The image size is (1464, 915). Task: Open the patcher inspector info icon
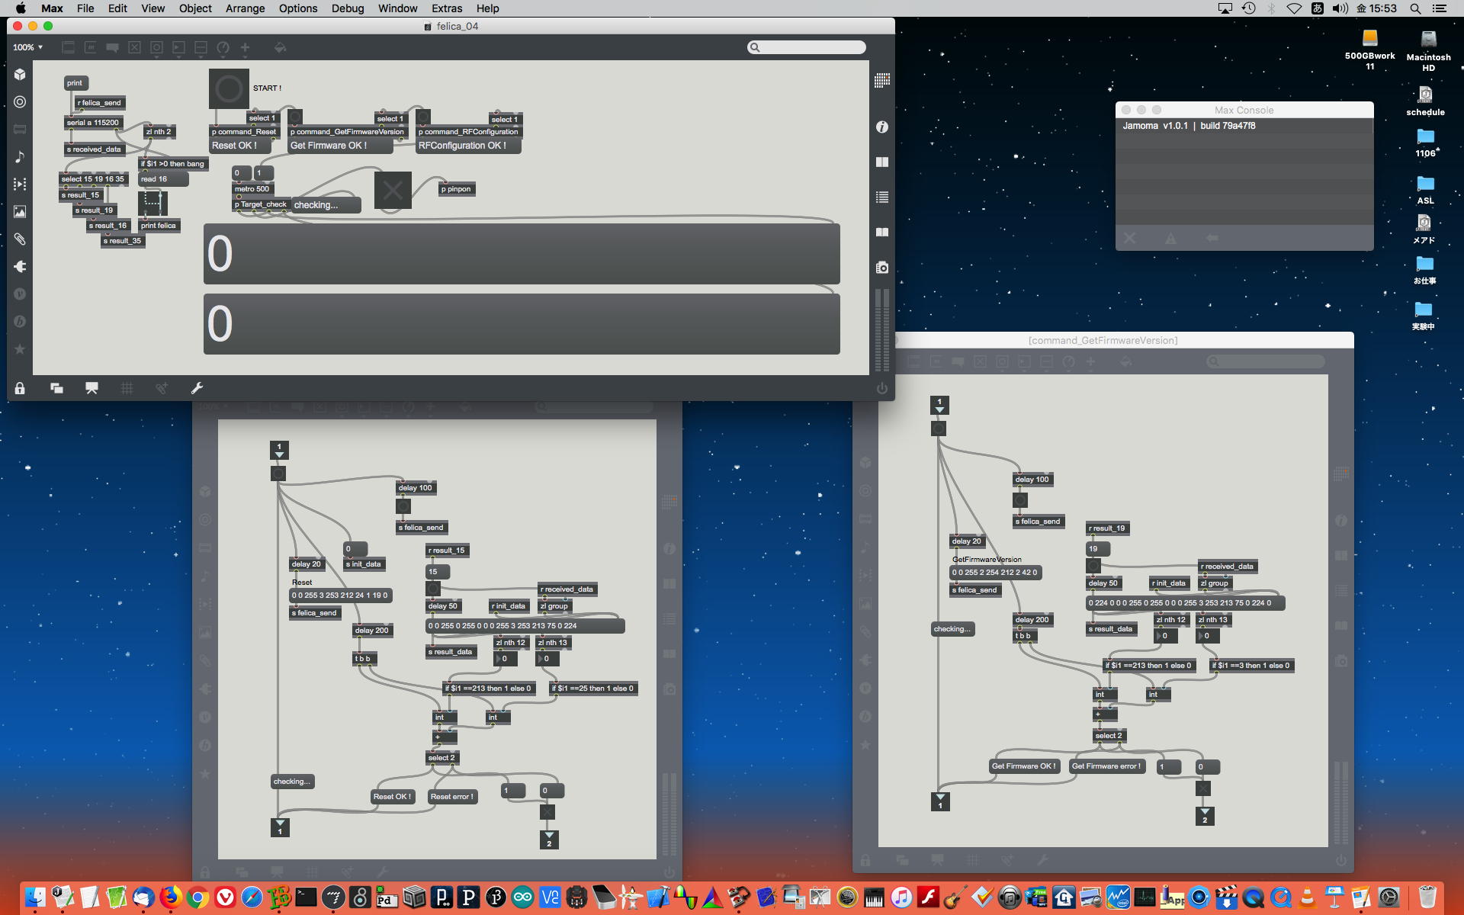[x=882, y=127]
